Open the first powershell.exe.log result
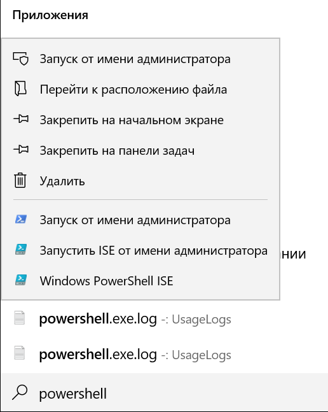Viewport: 328px width, 412px height. [164, 319]
